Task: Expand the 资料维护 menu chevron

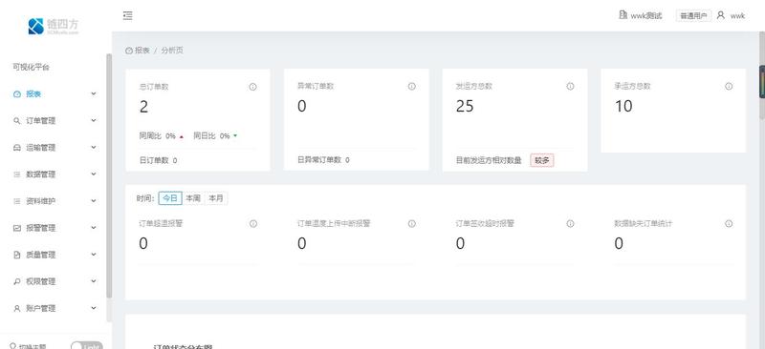Action: pos(94,201)
